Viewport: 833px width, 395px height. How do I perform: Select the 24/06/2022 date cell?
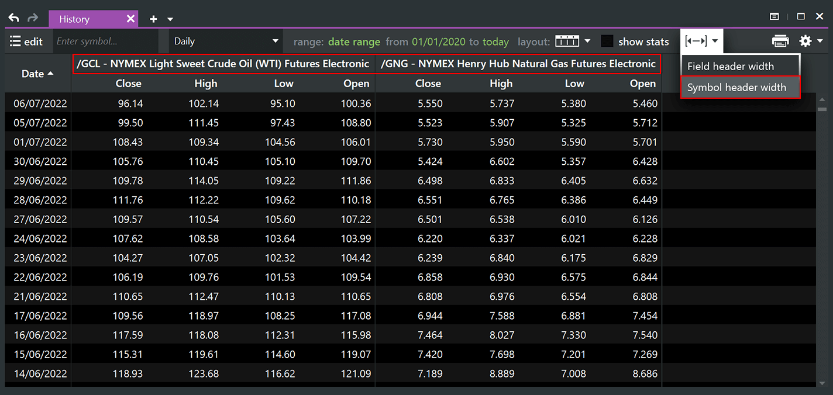[40, 238]
